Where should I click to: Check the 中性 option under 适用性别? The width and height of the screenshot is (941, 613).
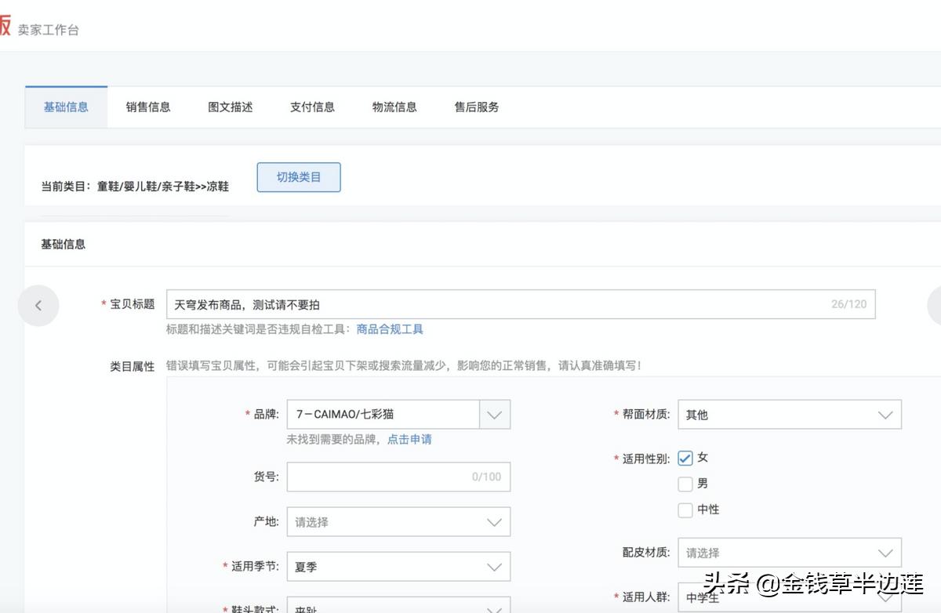click(685, 510)
